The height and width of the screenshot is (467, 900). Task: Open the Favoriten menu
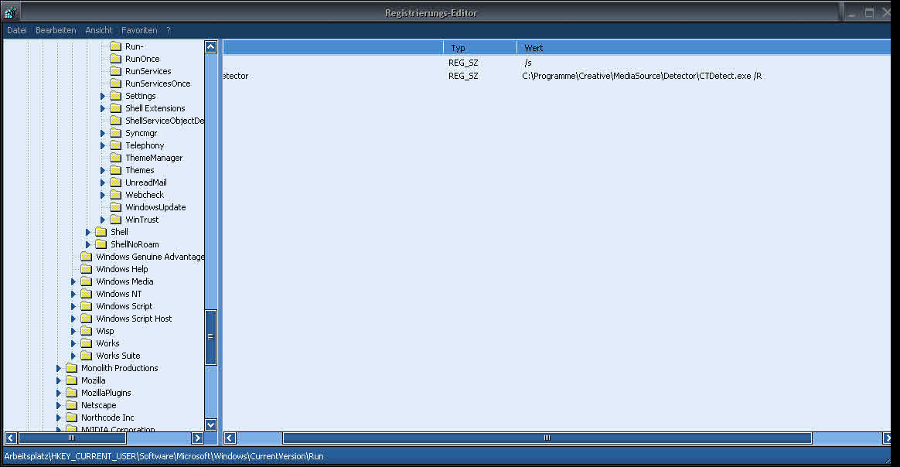(139, 30)
